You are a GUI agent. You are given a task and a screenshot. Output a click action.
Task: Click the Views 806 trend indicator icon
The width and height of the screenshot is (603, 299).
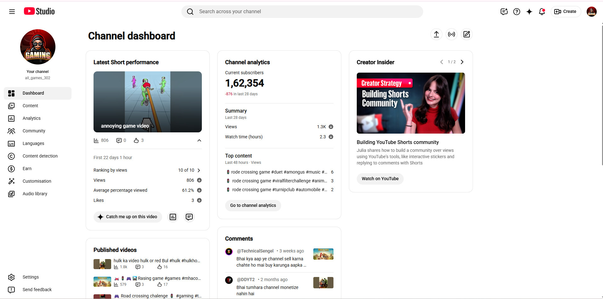[199, 180]
